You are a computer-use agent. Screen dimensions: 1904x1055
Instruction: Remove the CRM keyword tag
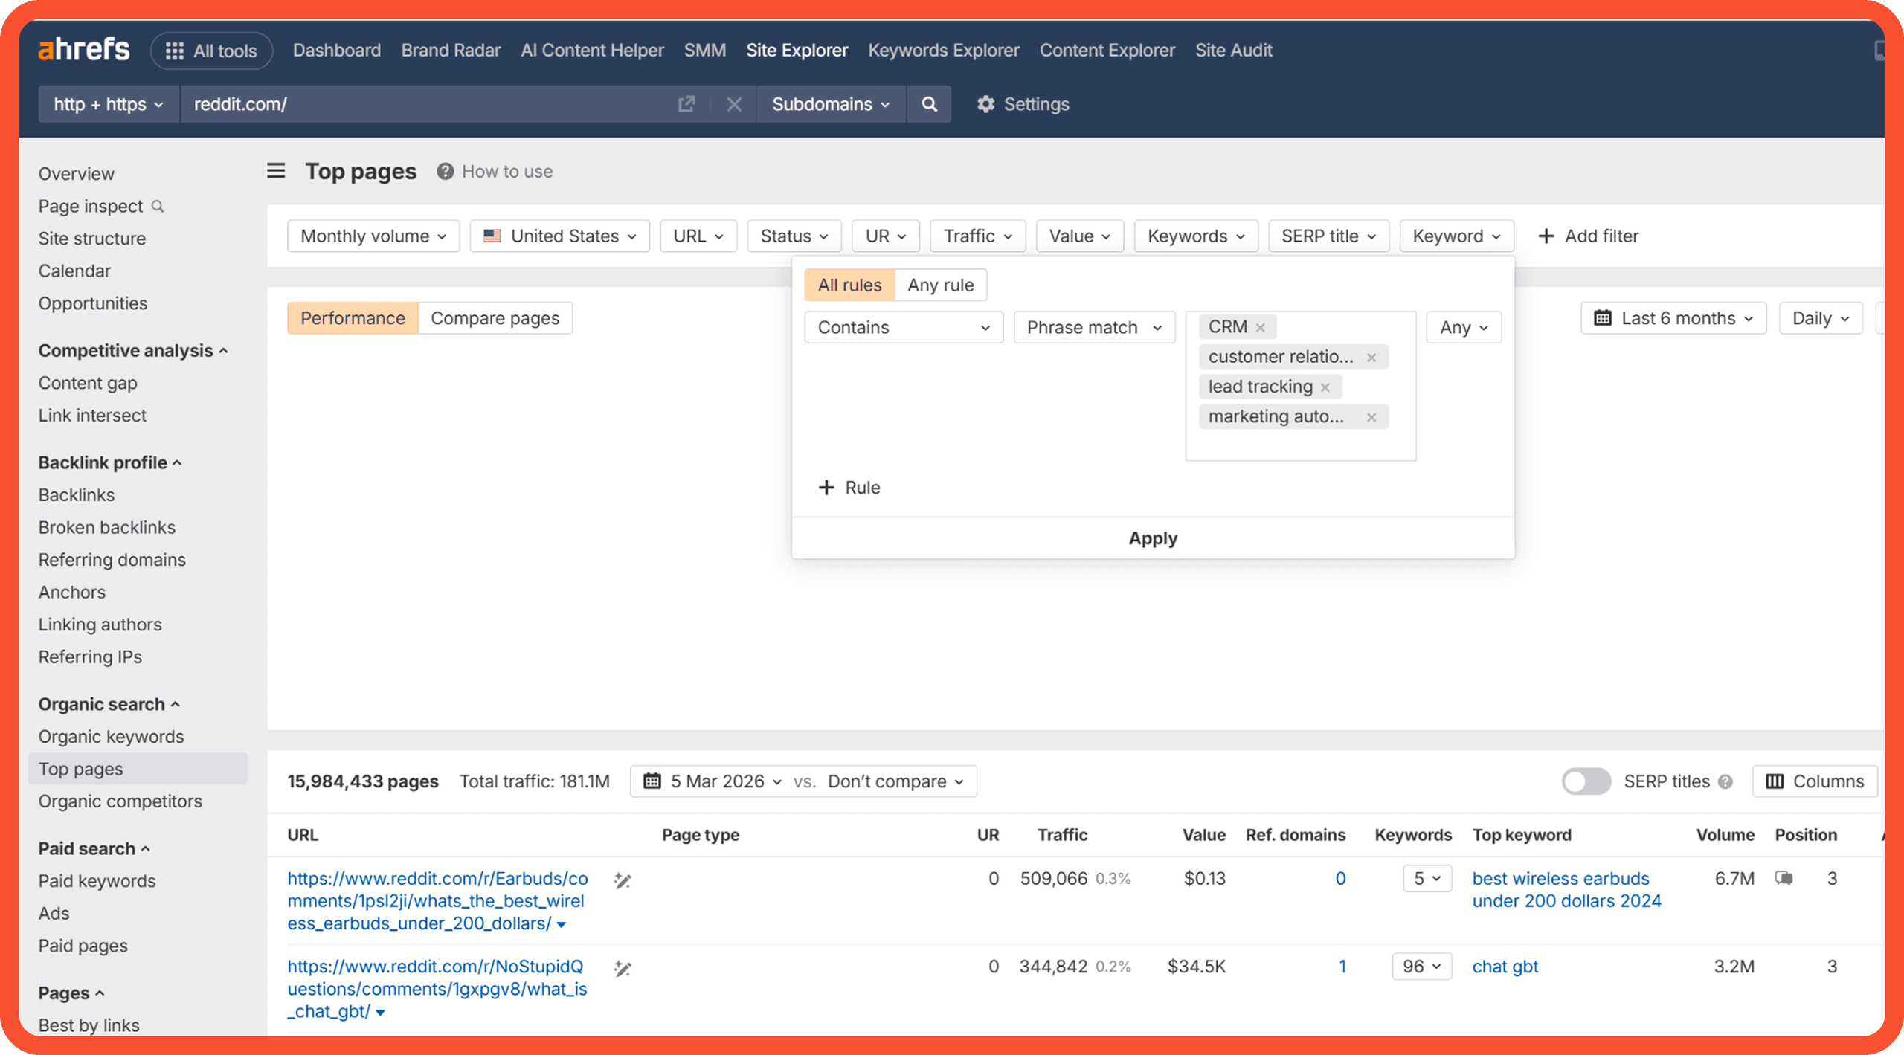click(x=1260, y=327)
